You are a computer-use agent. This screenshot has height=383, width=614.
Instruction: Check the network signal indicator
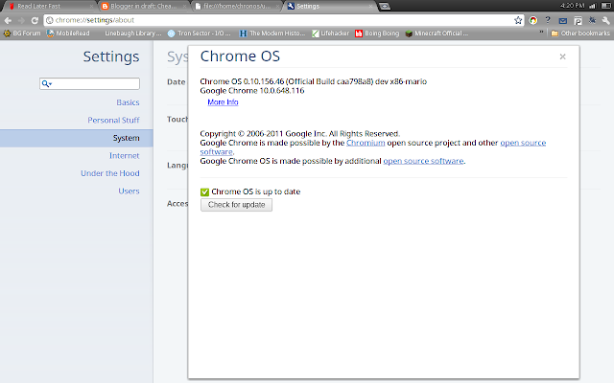click(593, 6)
